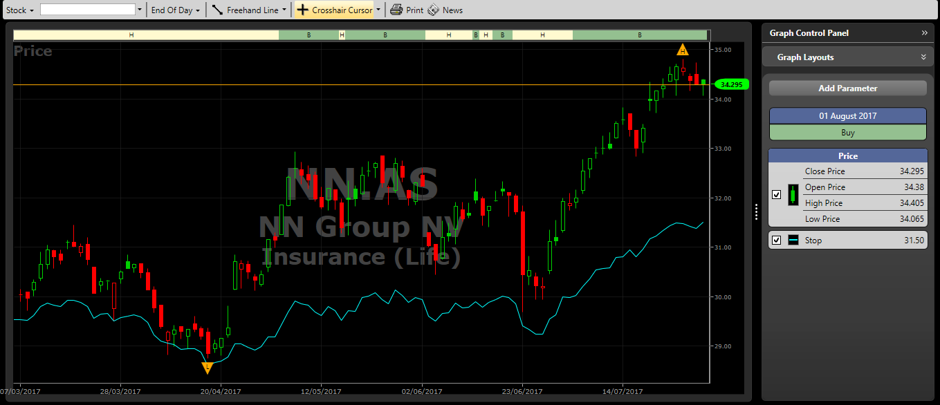Click the 28/03/2017 date axis label
The image size is (940, 405).
click(x=120, y=392)
